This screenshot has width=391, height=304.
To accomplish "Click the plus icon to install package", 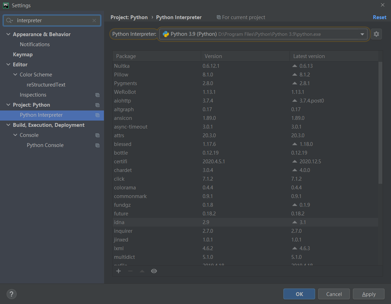I will pyautogui.click(x=119, y=271).
